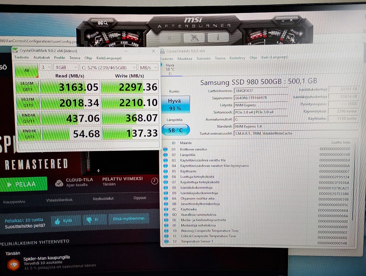Close the CrystalDiskMark window

tap(153, 51)
